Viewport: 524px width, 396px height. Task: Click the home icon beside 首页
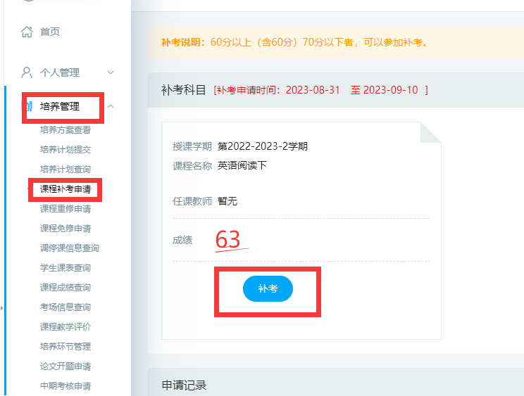pos(27,32)
